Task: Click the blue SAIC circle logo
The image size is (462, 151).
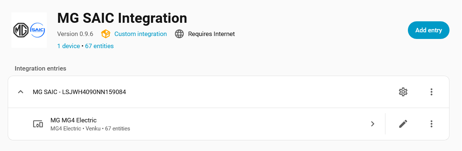Action: pos(38,30)
